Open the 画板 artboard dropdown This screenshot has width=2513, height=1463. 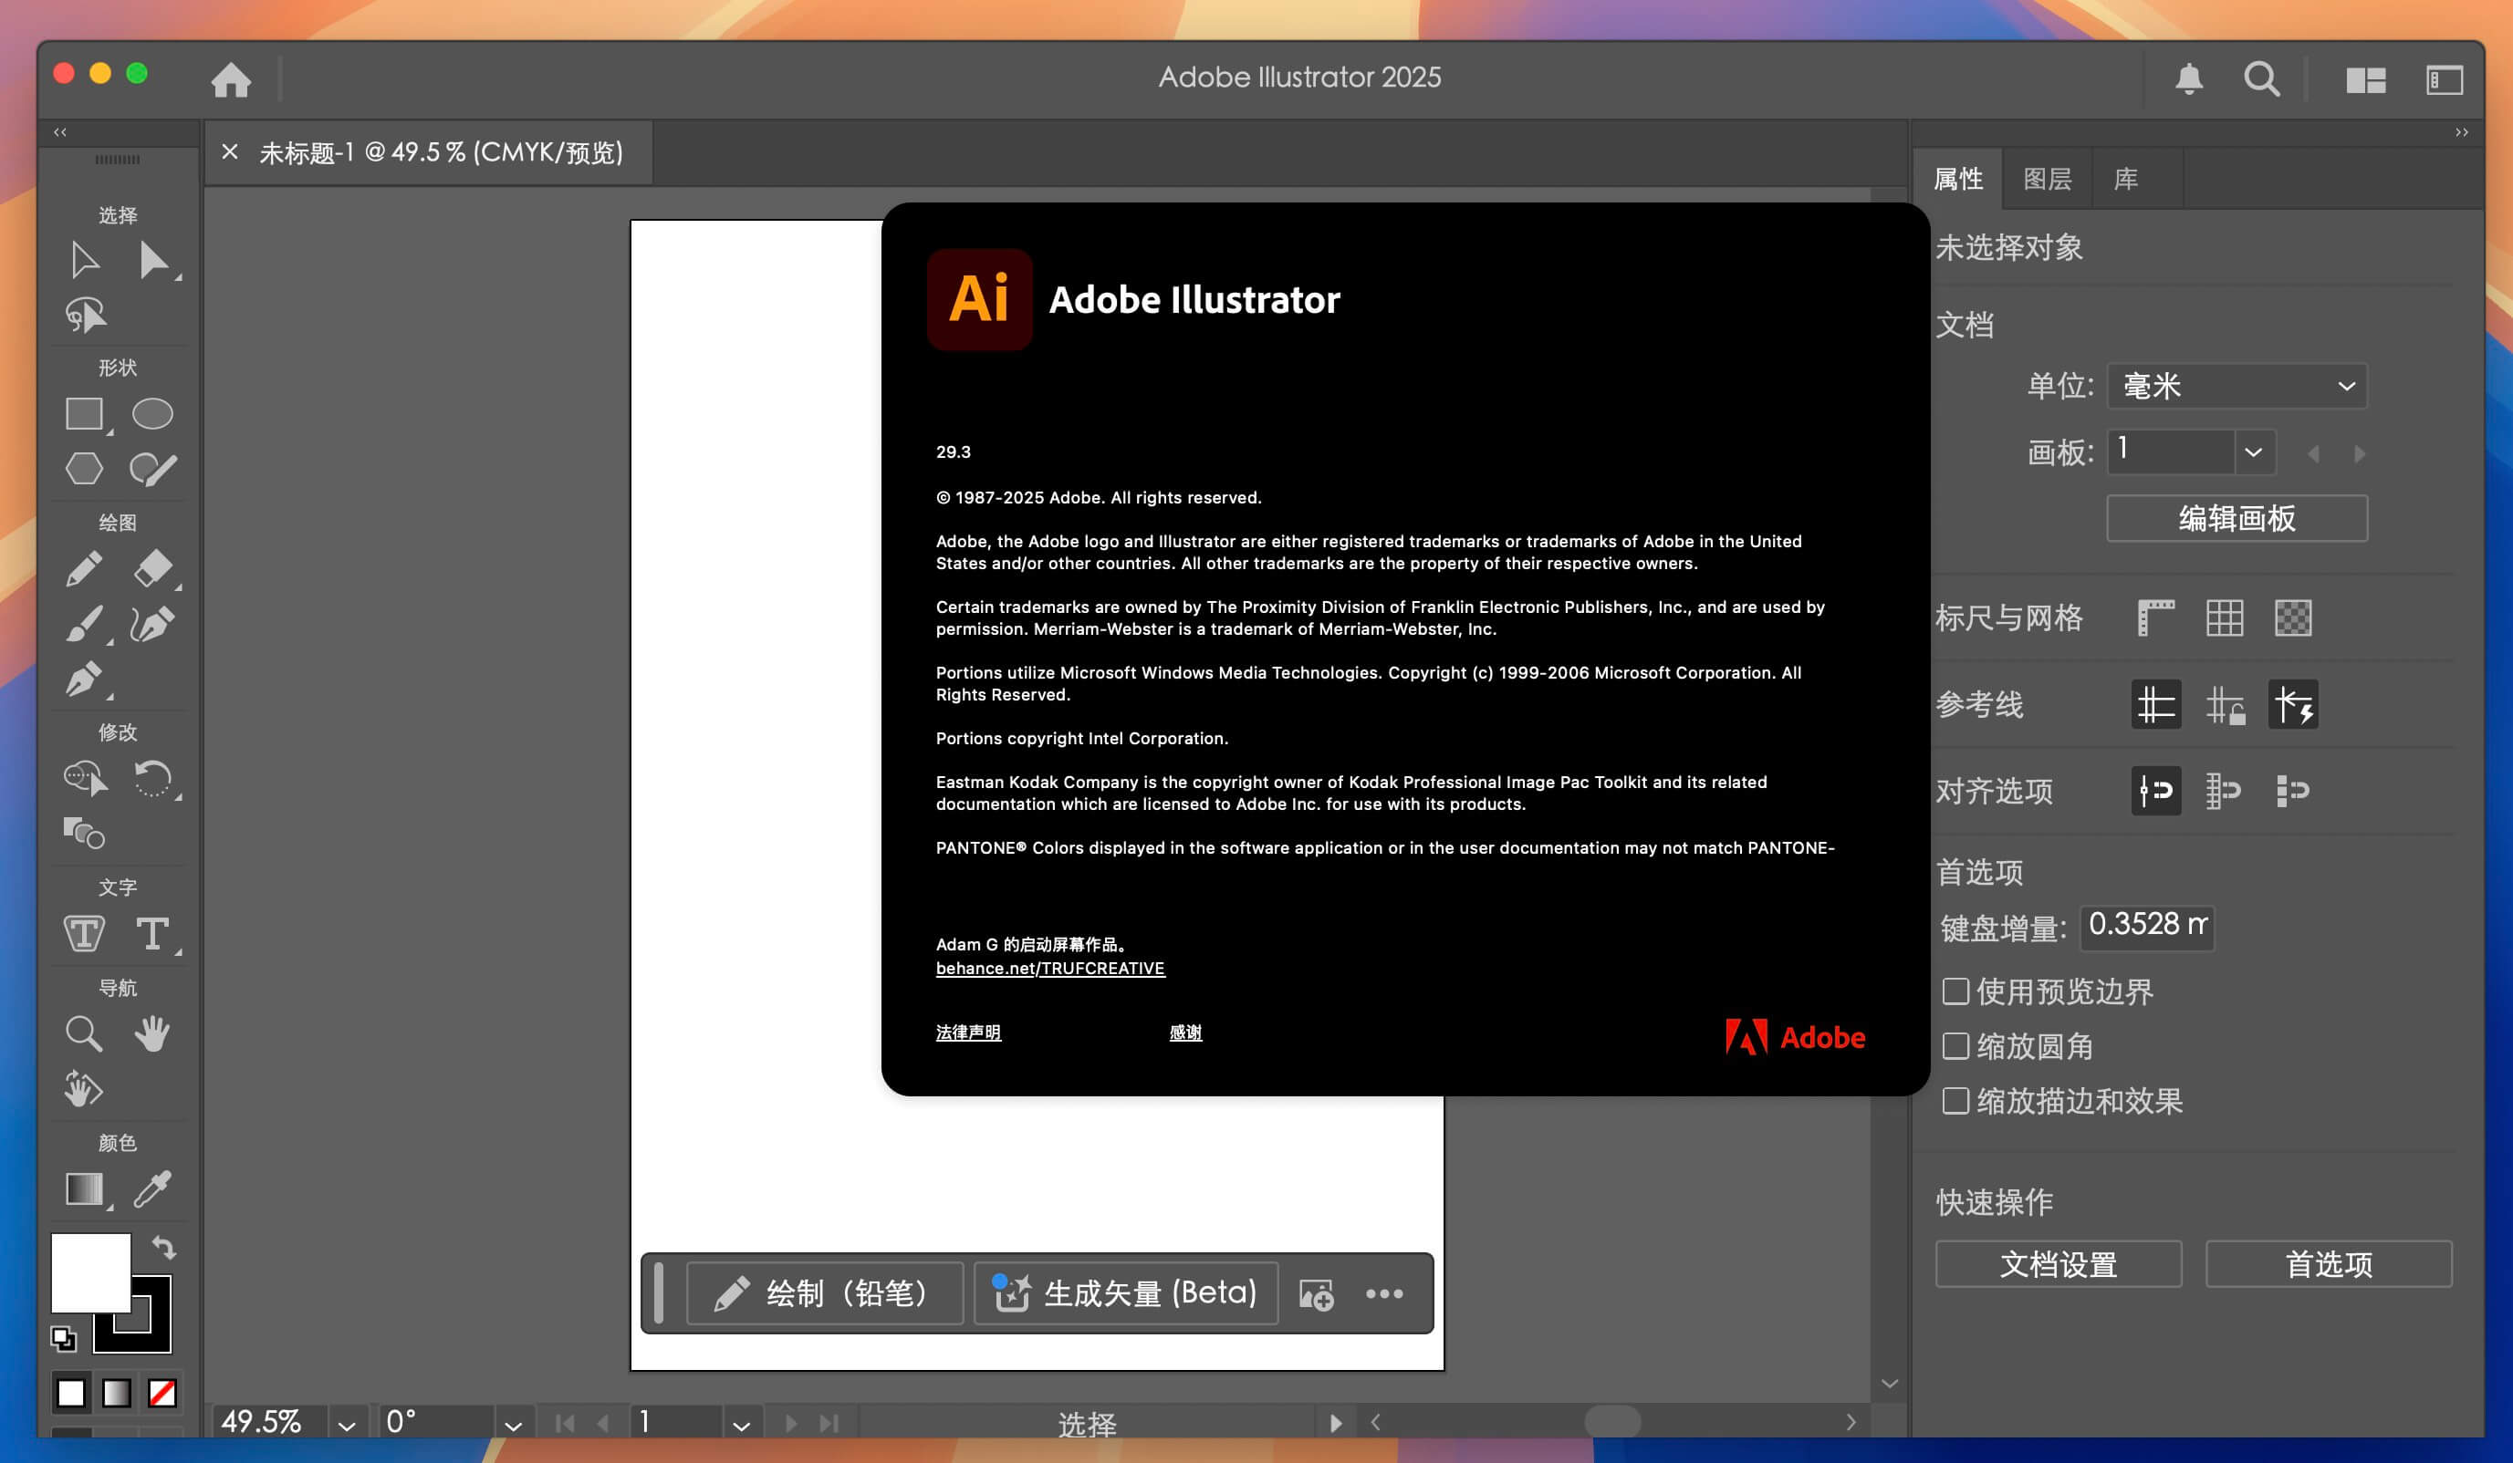pyautogui.click(x=2254, y=451)
